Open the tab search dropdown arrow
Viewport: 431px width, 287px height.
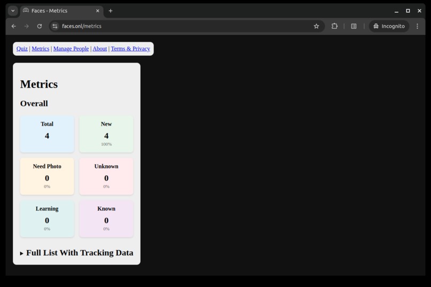pyautogui.click(x=13, y=11)
